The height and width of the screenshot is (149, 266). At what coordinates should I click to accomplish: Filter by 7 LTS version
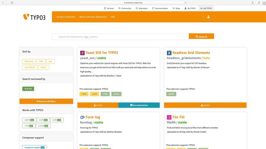coord(29,126)
